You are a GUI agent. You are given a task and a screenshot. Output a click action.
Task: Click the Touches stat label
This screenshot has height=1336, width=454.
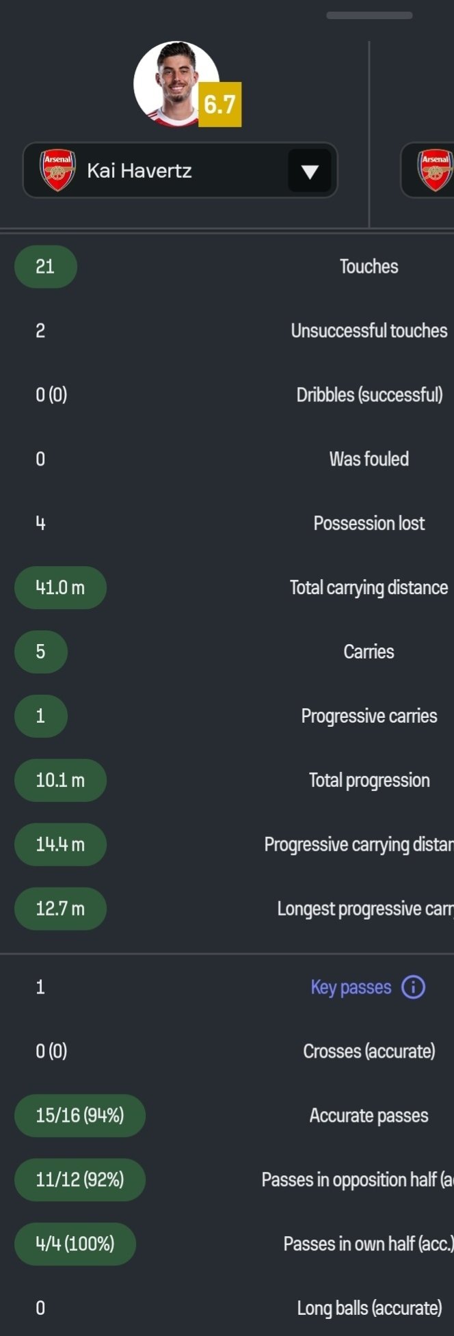pyautogui.click(x=369, y=267)
